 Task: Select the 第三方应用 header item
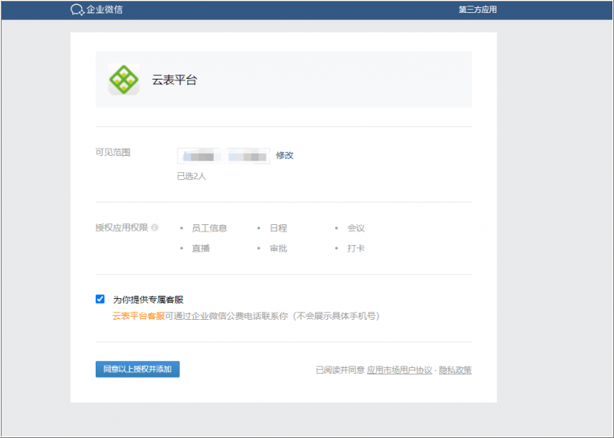(x=477, y=10)
